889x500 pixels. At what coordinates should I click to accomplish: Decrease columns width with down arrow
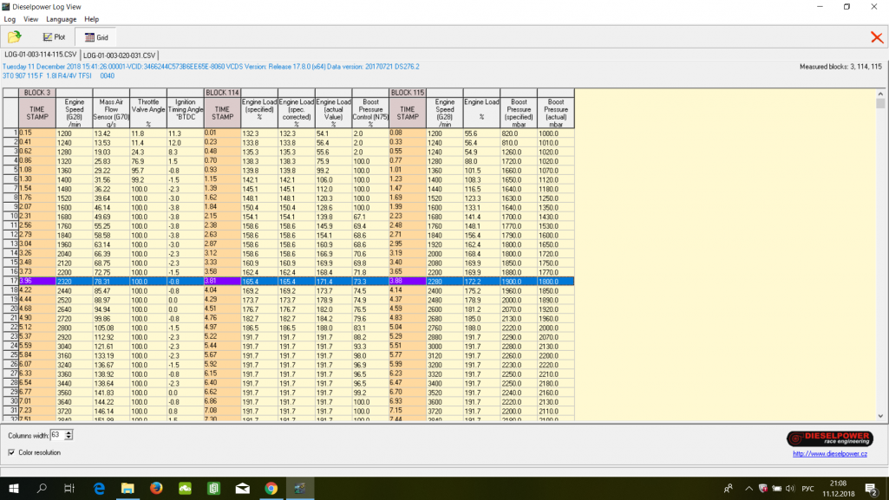(x=69, y=438)
